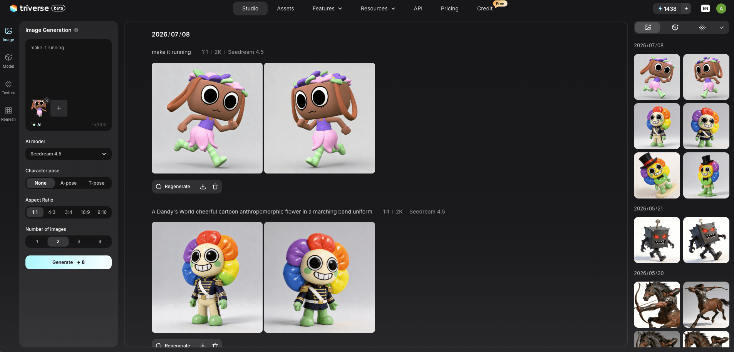This screenshot has width=734, height=352.
Task: Filter history by 3D models icon
Action: [675, 27]
